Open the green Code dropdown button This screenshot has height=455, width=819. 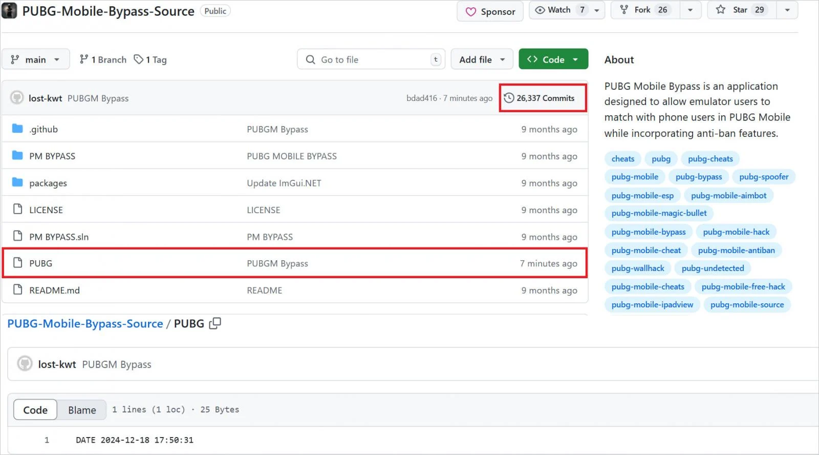553,59
